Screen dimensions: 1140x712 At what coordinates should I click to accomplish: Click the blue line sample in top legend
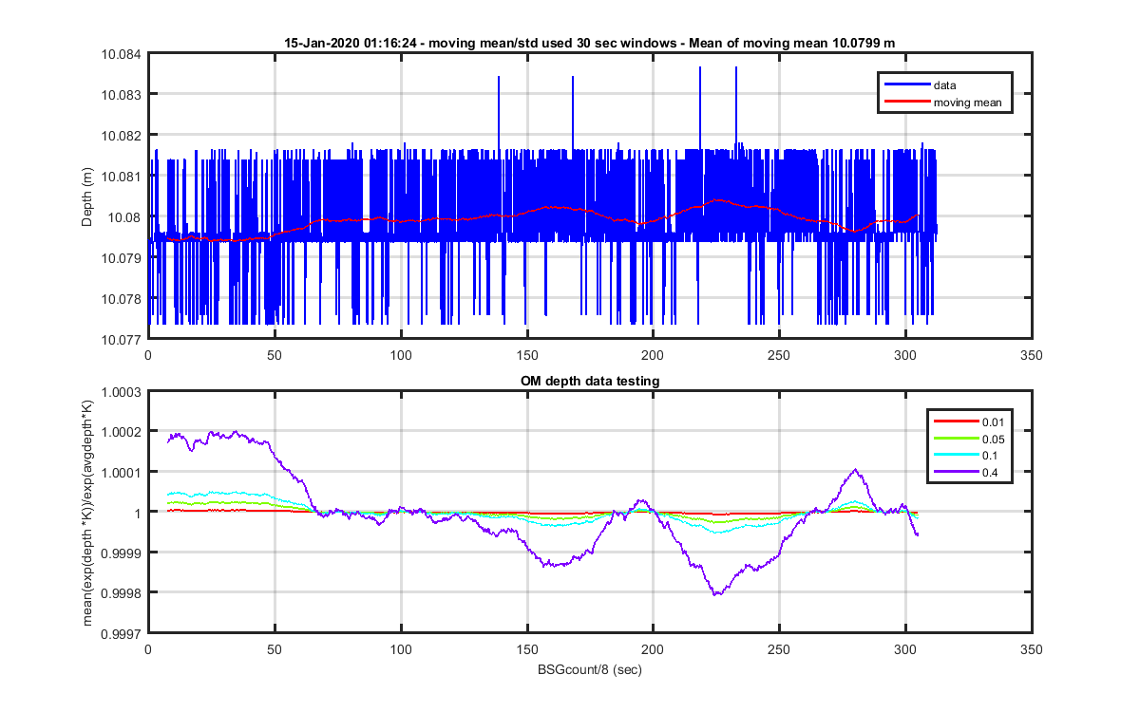coord(906,84)
